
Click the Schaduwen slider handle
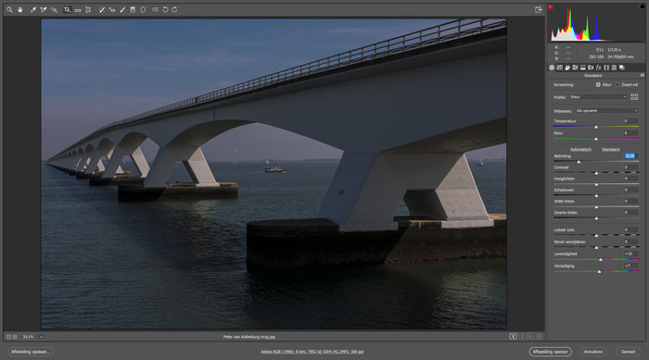(x=596, y=195)
